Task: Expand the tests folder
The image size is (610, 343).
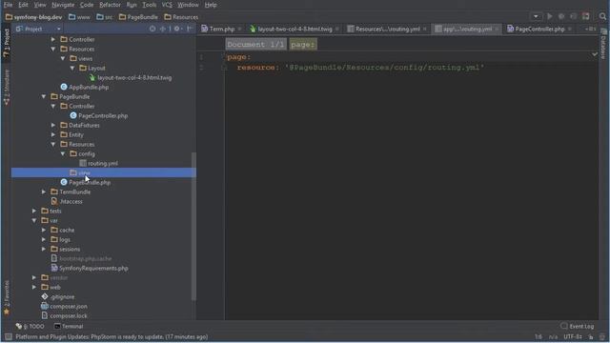Action: [x=34, y=211]
